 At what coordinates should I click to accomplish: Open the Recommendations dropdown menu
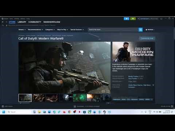35,29
